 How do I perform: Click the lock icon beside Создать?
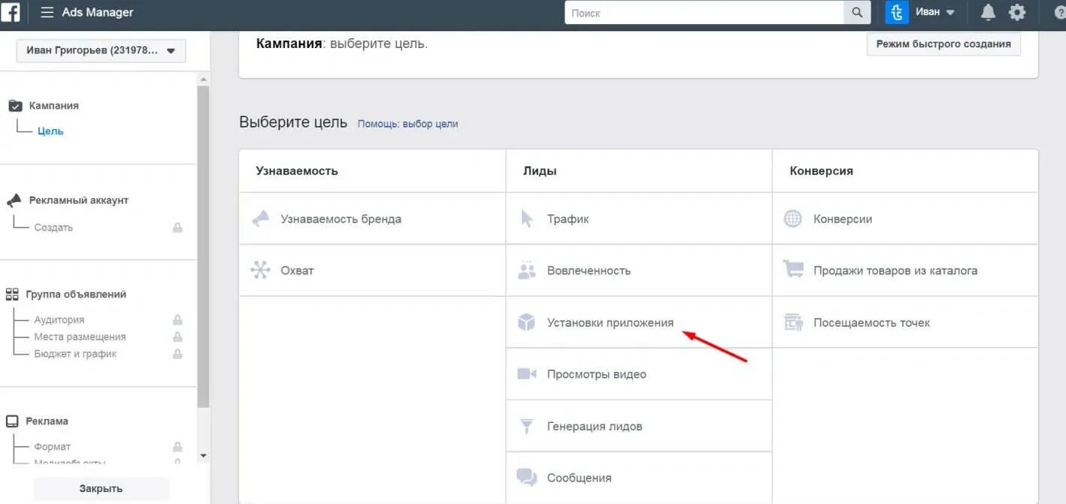pos(178,227)
